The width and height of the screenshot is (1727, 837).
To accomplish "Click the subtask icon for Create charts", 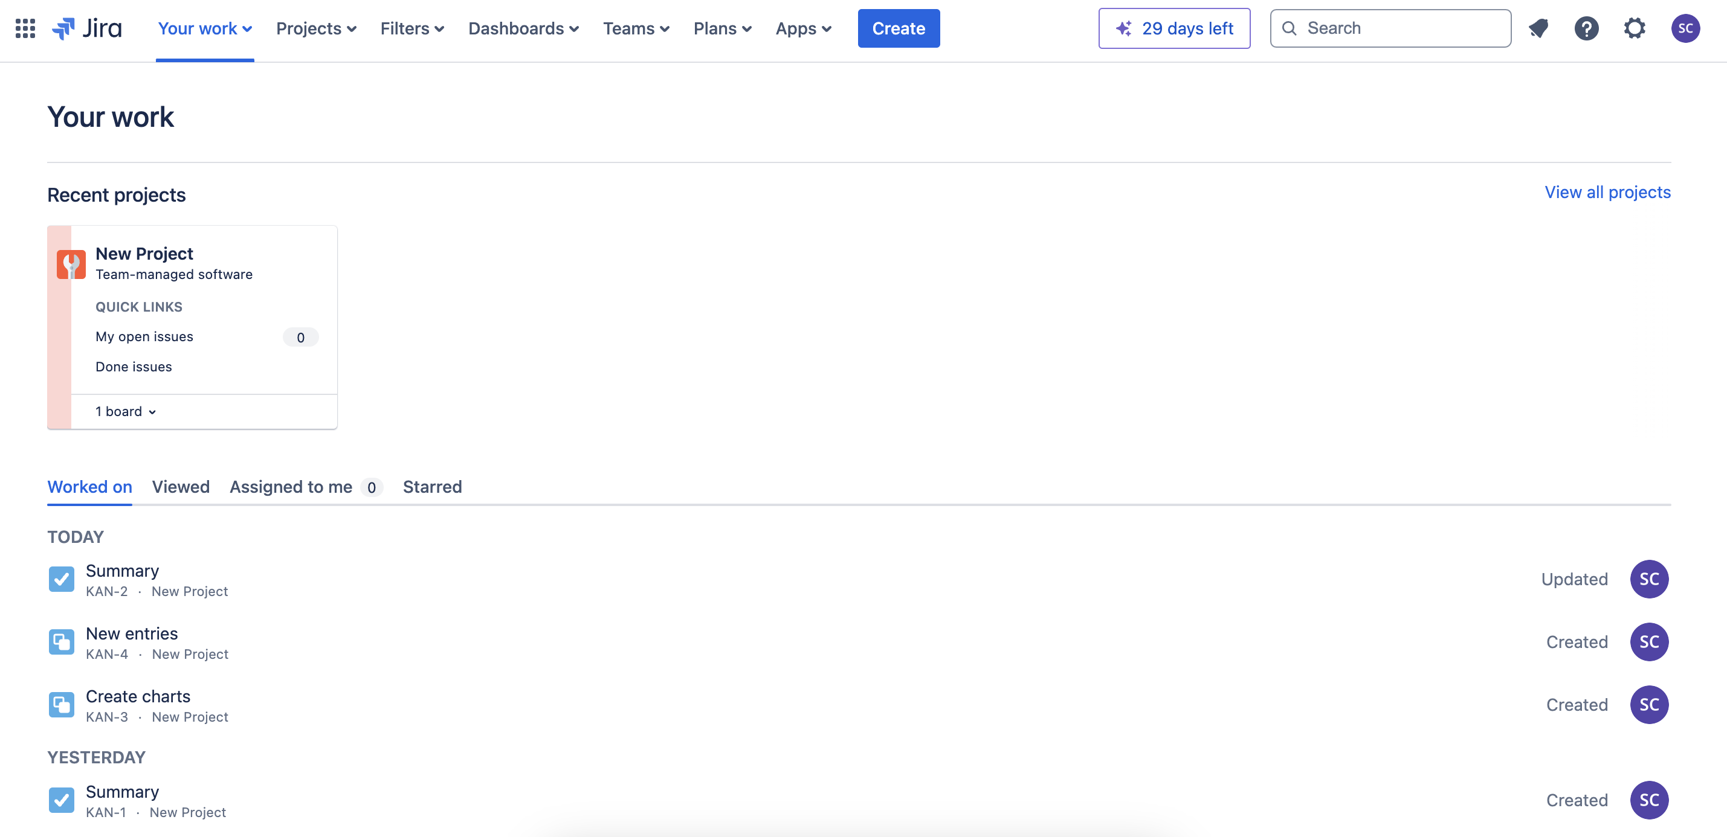I will (61, 705).
